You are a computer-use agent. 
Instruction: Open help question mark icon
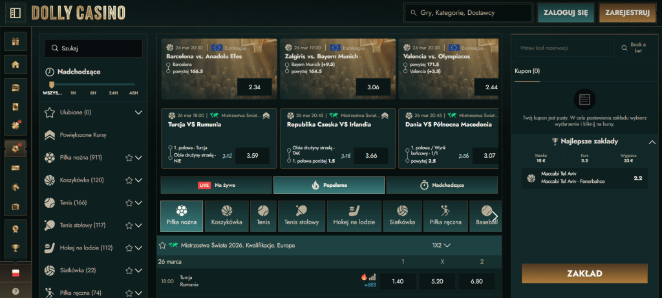(16, 291)
